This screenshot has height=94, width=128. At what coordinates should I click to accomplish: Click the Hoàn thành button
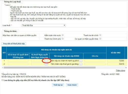pyautogui.click(x=72, y=85)
